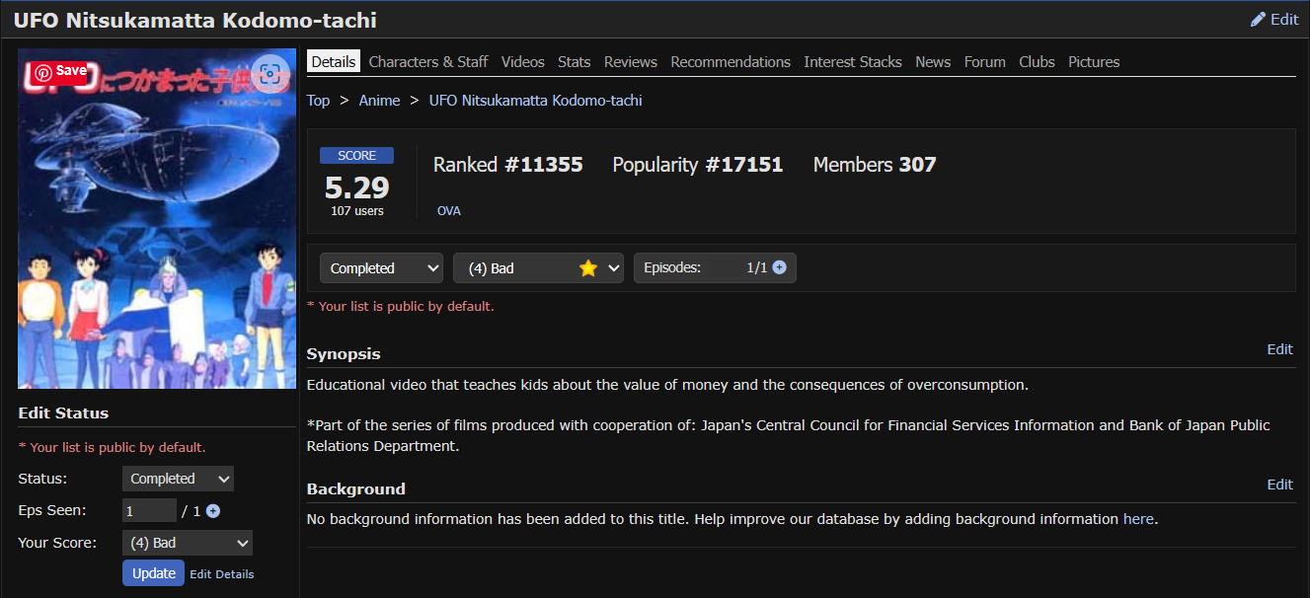The height and width of the screenshot is (598, 1310).
Task: Click the 107 users text
Action: tap(356, 211)
